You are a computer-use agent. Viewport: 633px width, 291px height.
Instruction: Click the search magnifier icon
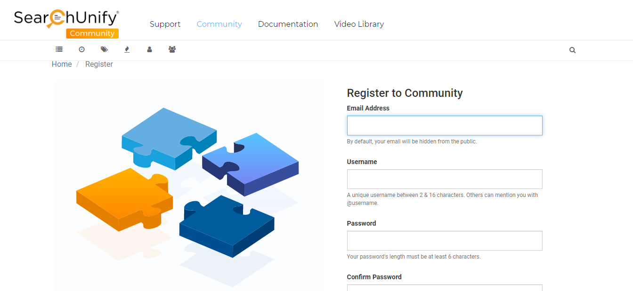(572, 50)
